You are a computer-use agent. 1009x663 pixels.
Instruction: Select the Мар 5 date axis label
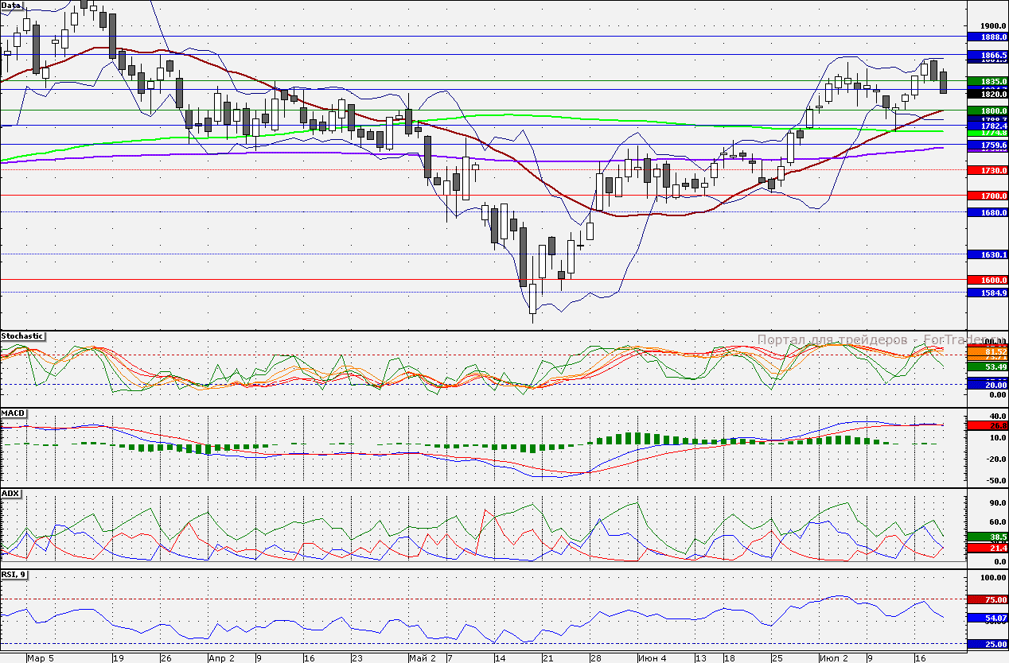40,658
